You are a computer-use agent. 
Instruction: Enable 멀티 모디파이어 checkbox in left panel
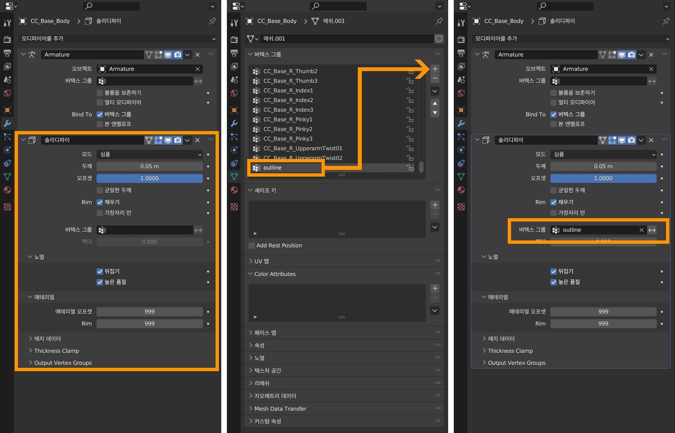(100, 102)
